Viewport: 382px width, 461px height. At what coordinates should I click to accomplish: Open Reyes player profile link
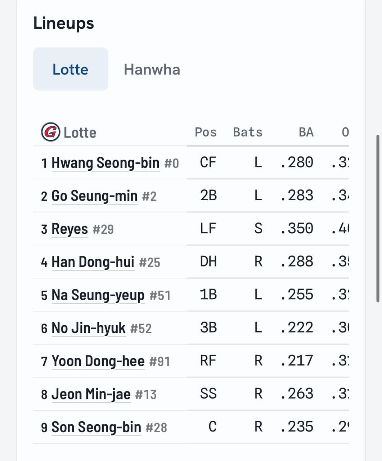[x=70, y=229]
